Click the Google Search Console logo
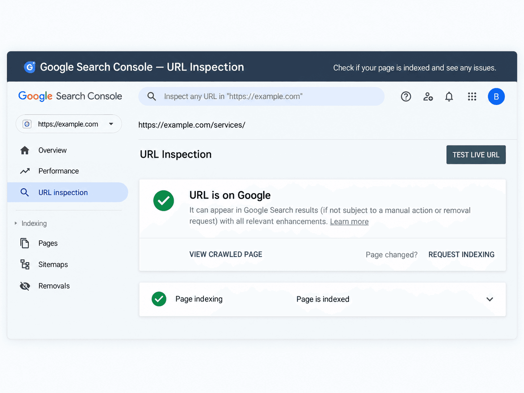Image resolution: width=524 pixels, height=393 pixels. click(x=70, y=96)
